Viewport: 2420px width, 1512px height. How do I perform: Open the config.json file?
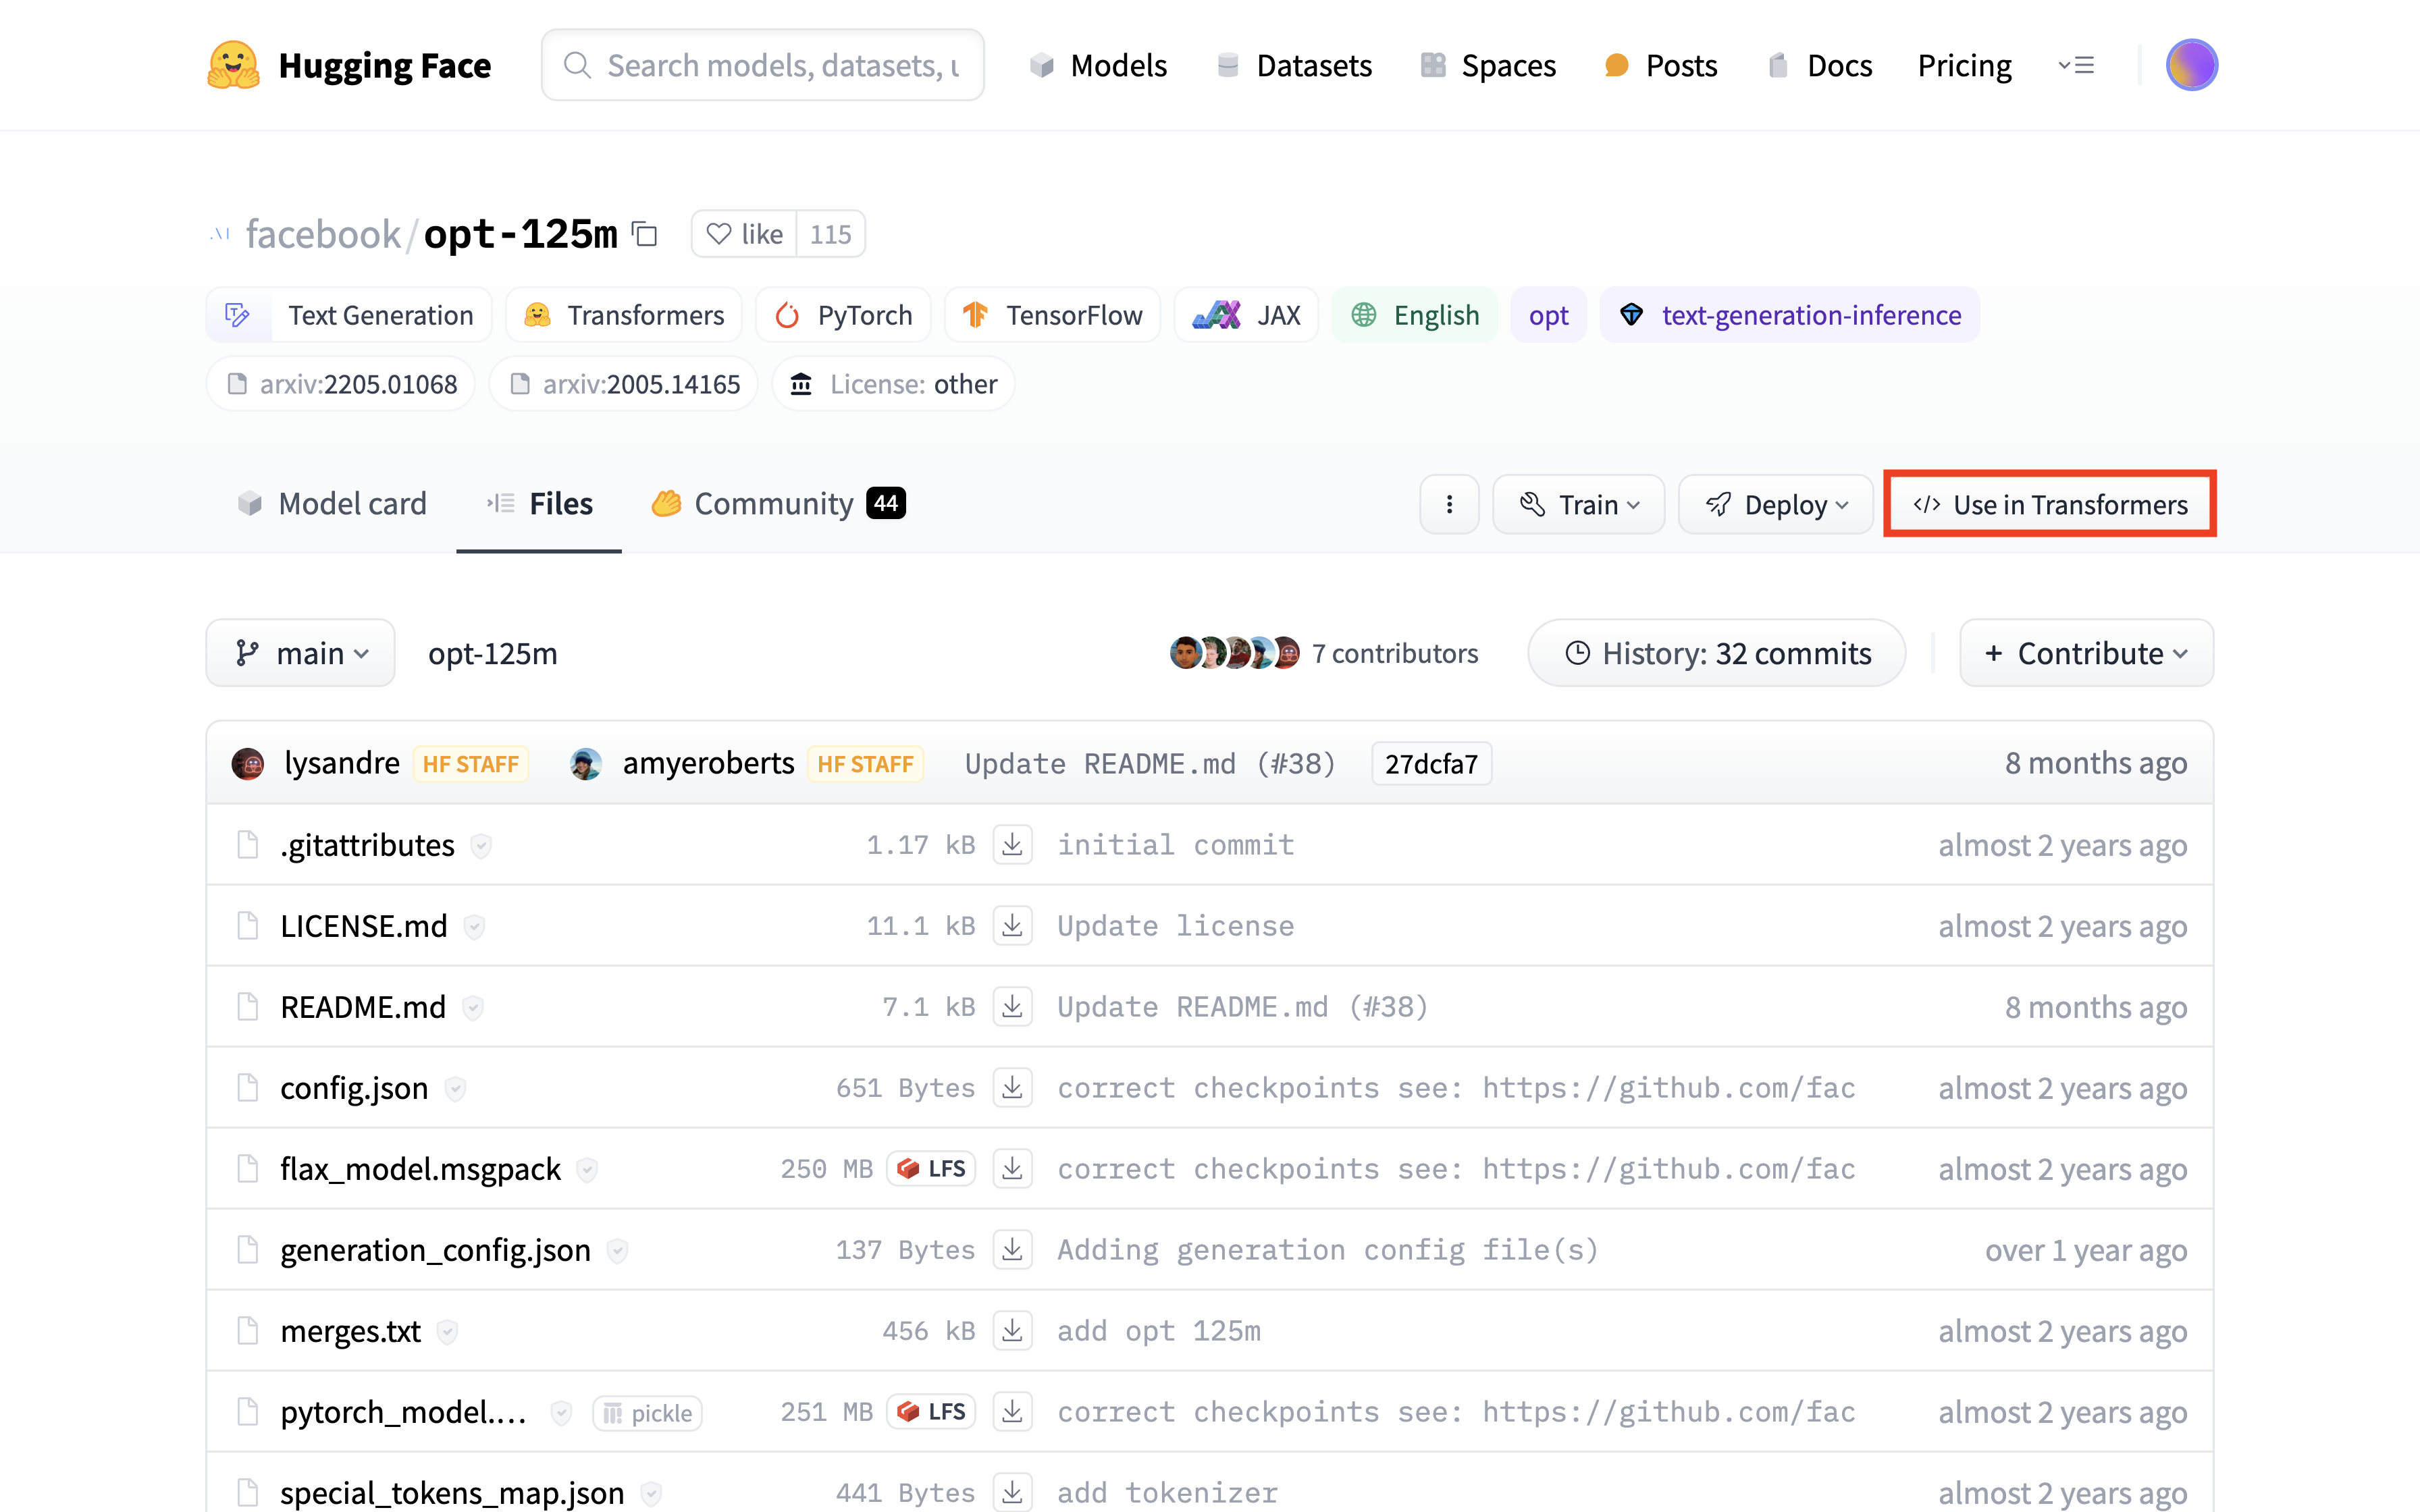[354, 1088]
